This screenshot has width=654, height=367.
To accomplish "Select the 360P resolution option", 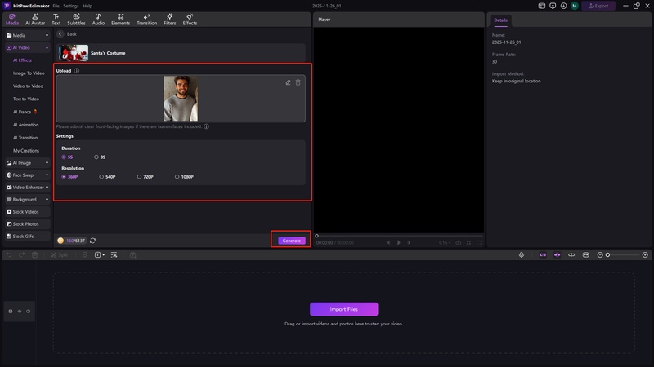I will pyautogui.click(x=69, y=177).
